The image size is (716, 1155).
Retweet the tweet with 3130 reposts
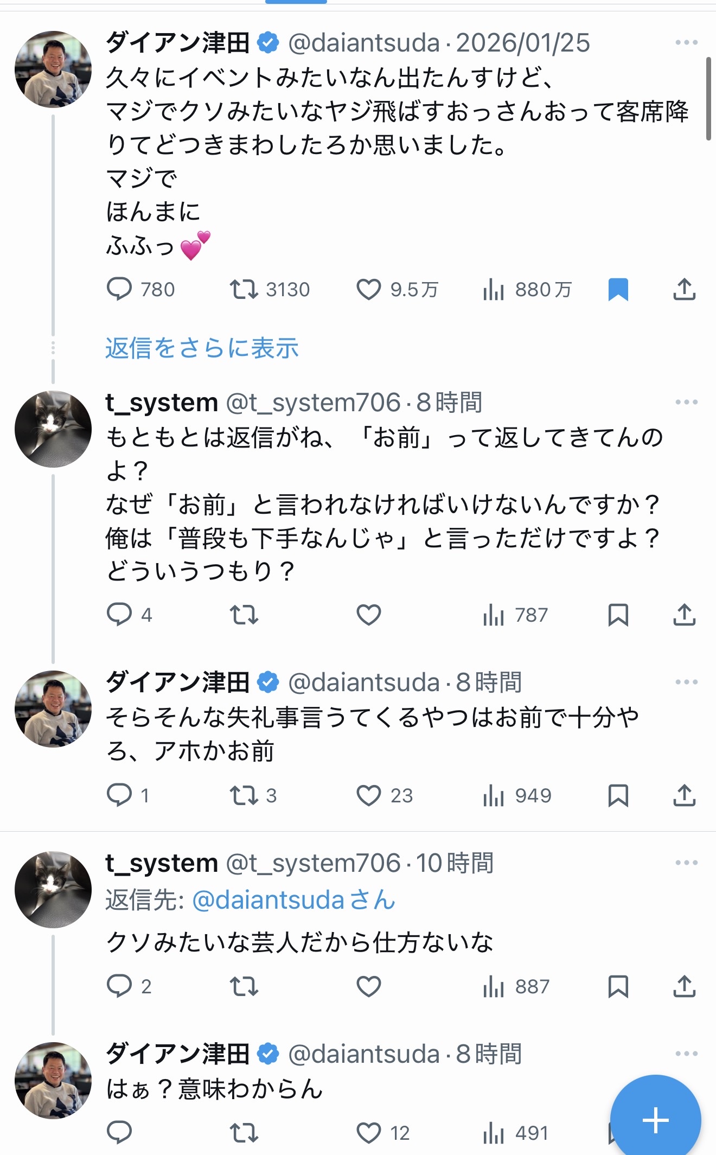click(x=244, y=289)
